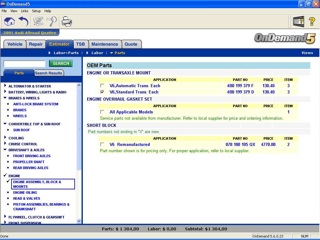Open the Quote tab
Viewport: 320px width, 240px height.
(131, 44)
